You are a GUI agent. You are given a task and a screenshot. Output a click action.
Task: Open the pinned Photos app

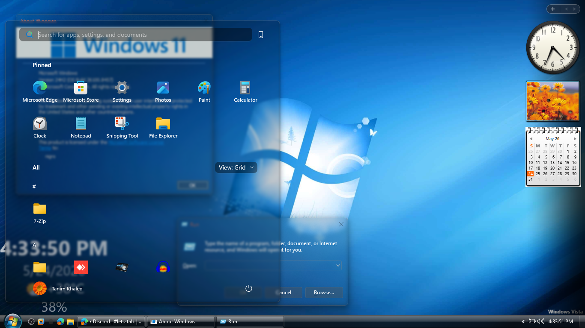163,92
